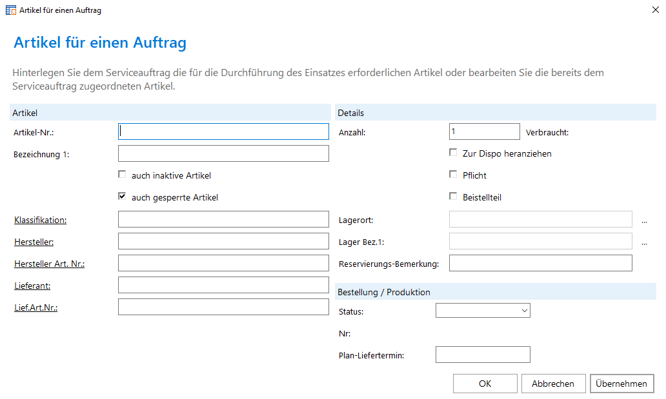The height and width of the screenshot is (399, 666).
Task: Select the Plan-Liefertermin date field
Action: click(x=483, y=355)
